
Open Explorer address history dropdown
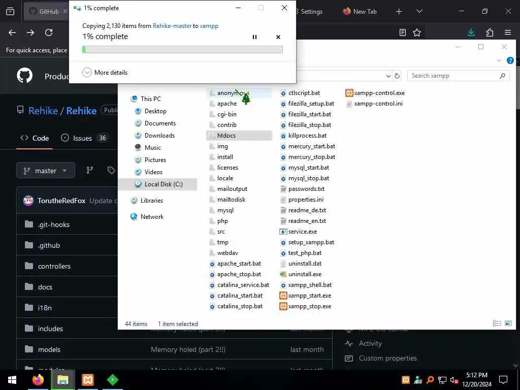point(388,76)
